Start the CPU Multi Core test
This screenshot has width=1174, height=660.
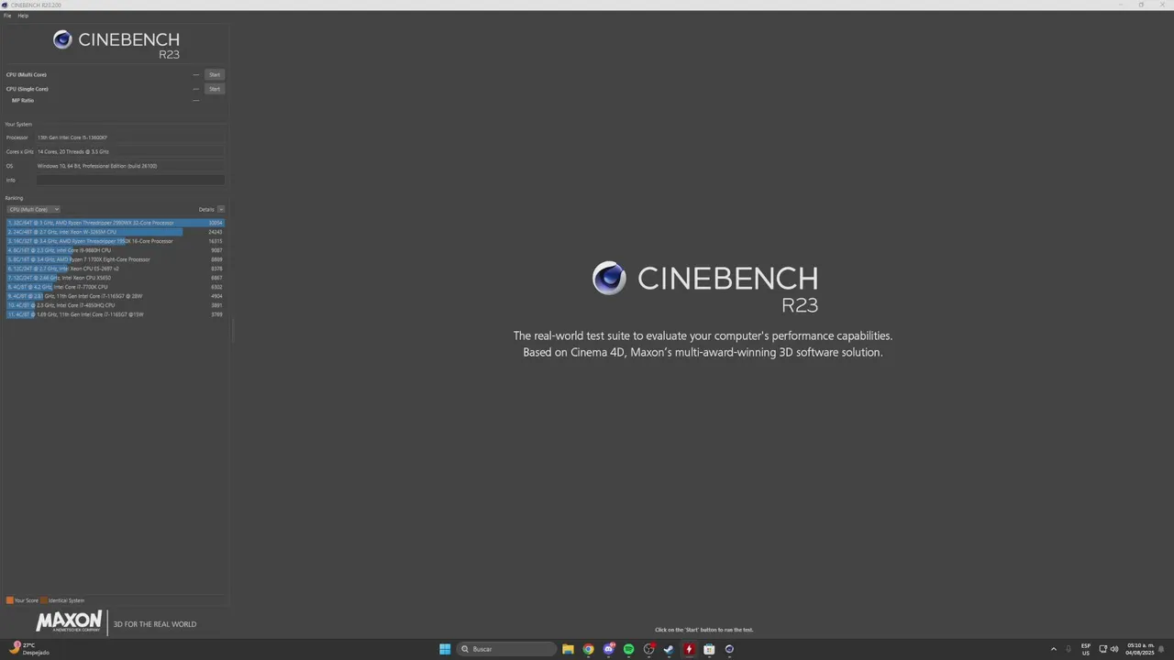[214, 74]
